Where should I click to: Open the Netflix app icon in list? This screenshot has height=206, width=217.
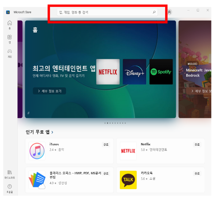pos(128,151)
